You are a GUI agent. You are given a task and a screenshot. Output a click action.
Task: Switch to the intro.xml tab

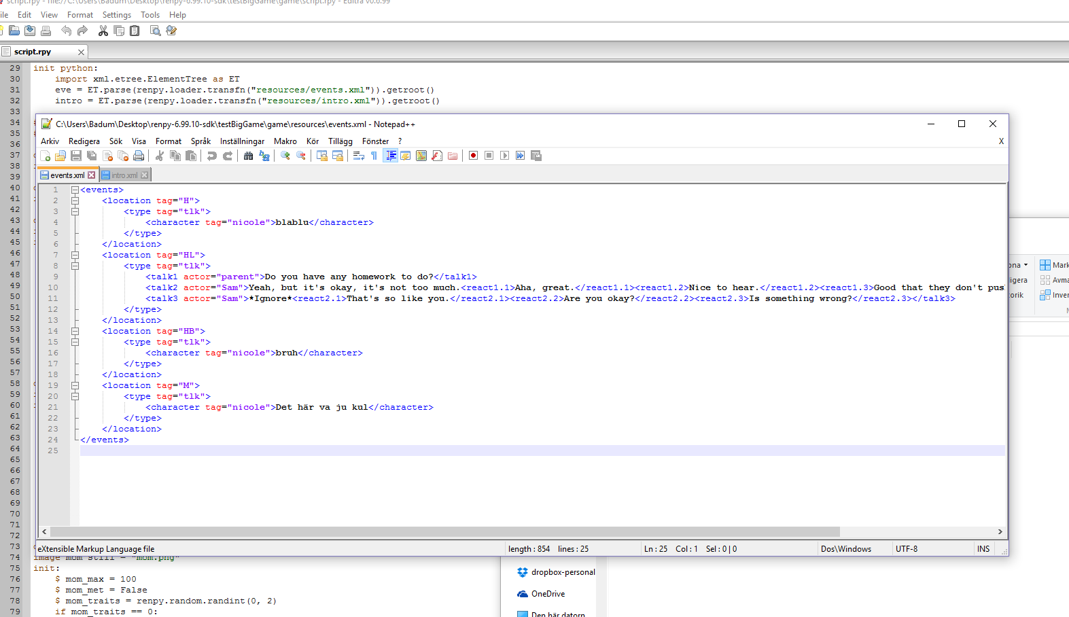124,175
